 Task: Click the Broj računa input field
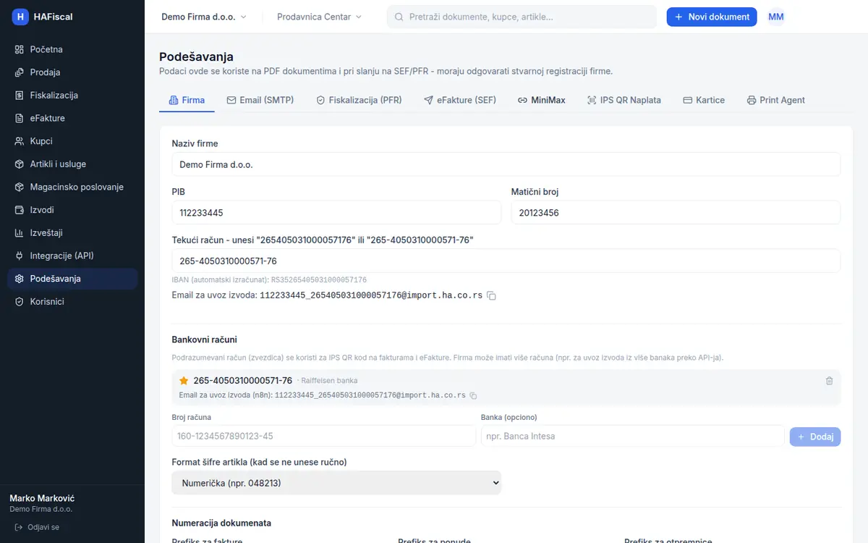pos(324,437)
